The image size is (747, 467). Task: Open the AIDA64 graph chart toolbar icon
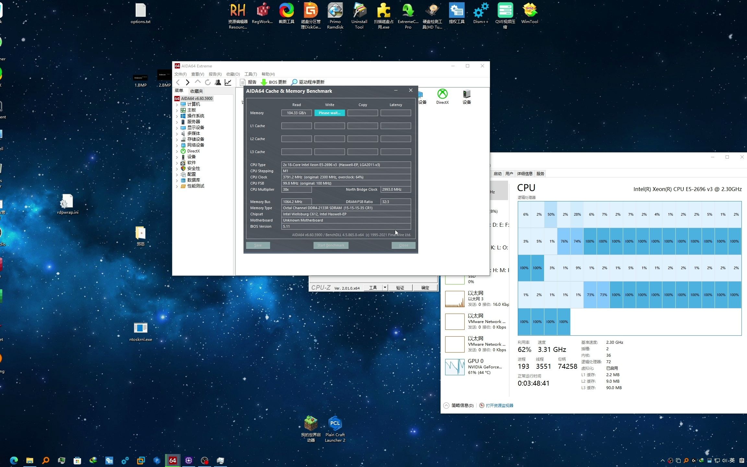click(228, 82)
